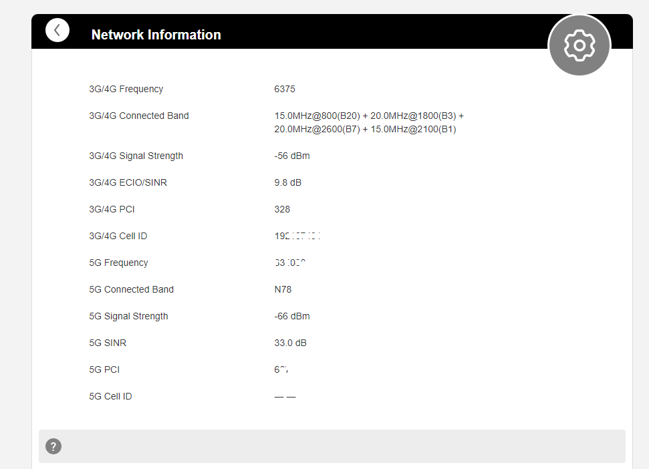The height and width of the screenshot is (469, 649).
Task: Click the Network Information title
Action: click(156, 35)
